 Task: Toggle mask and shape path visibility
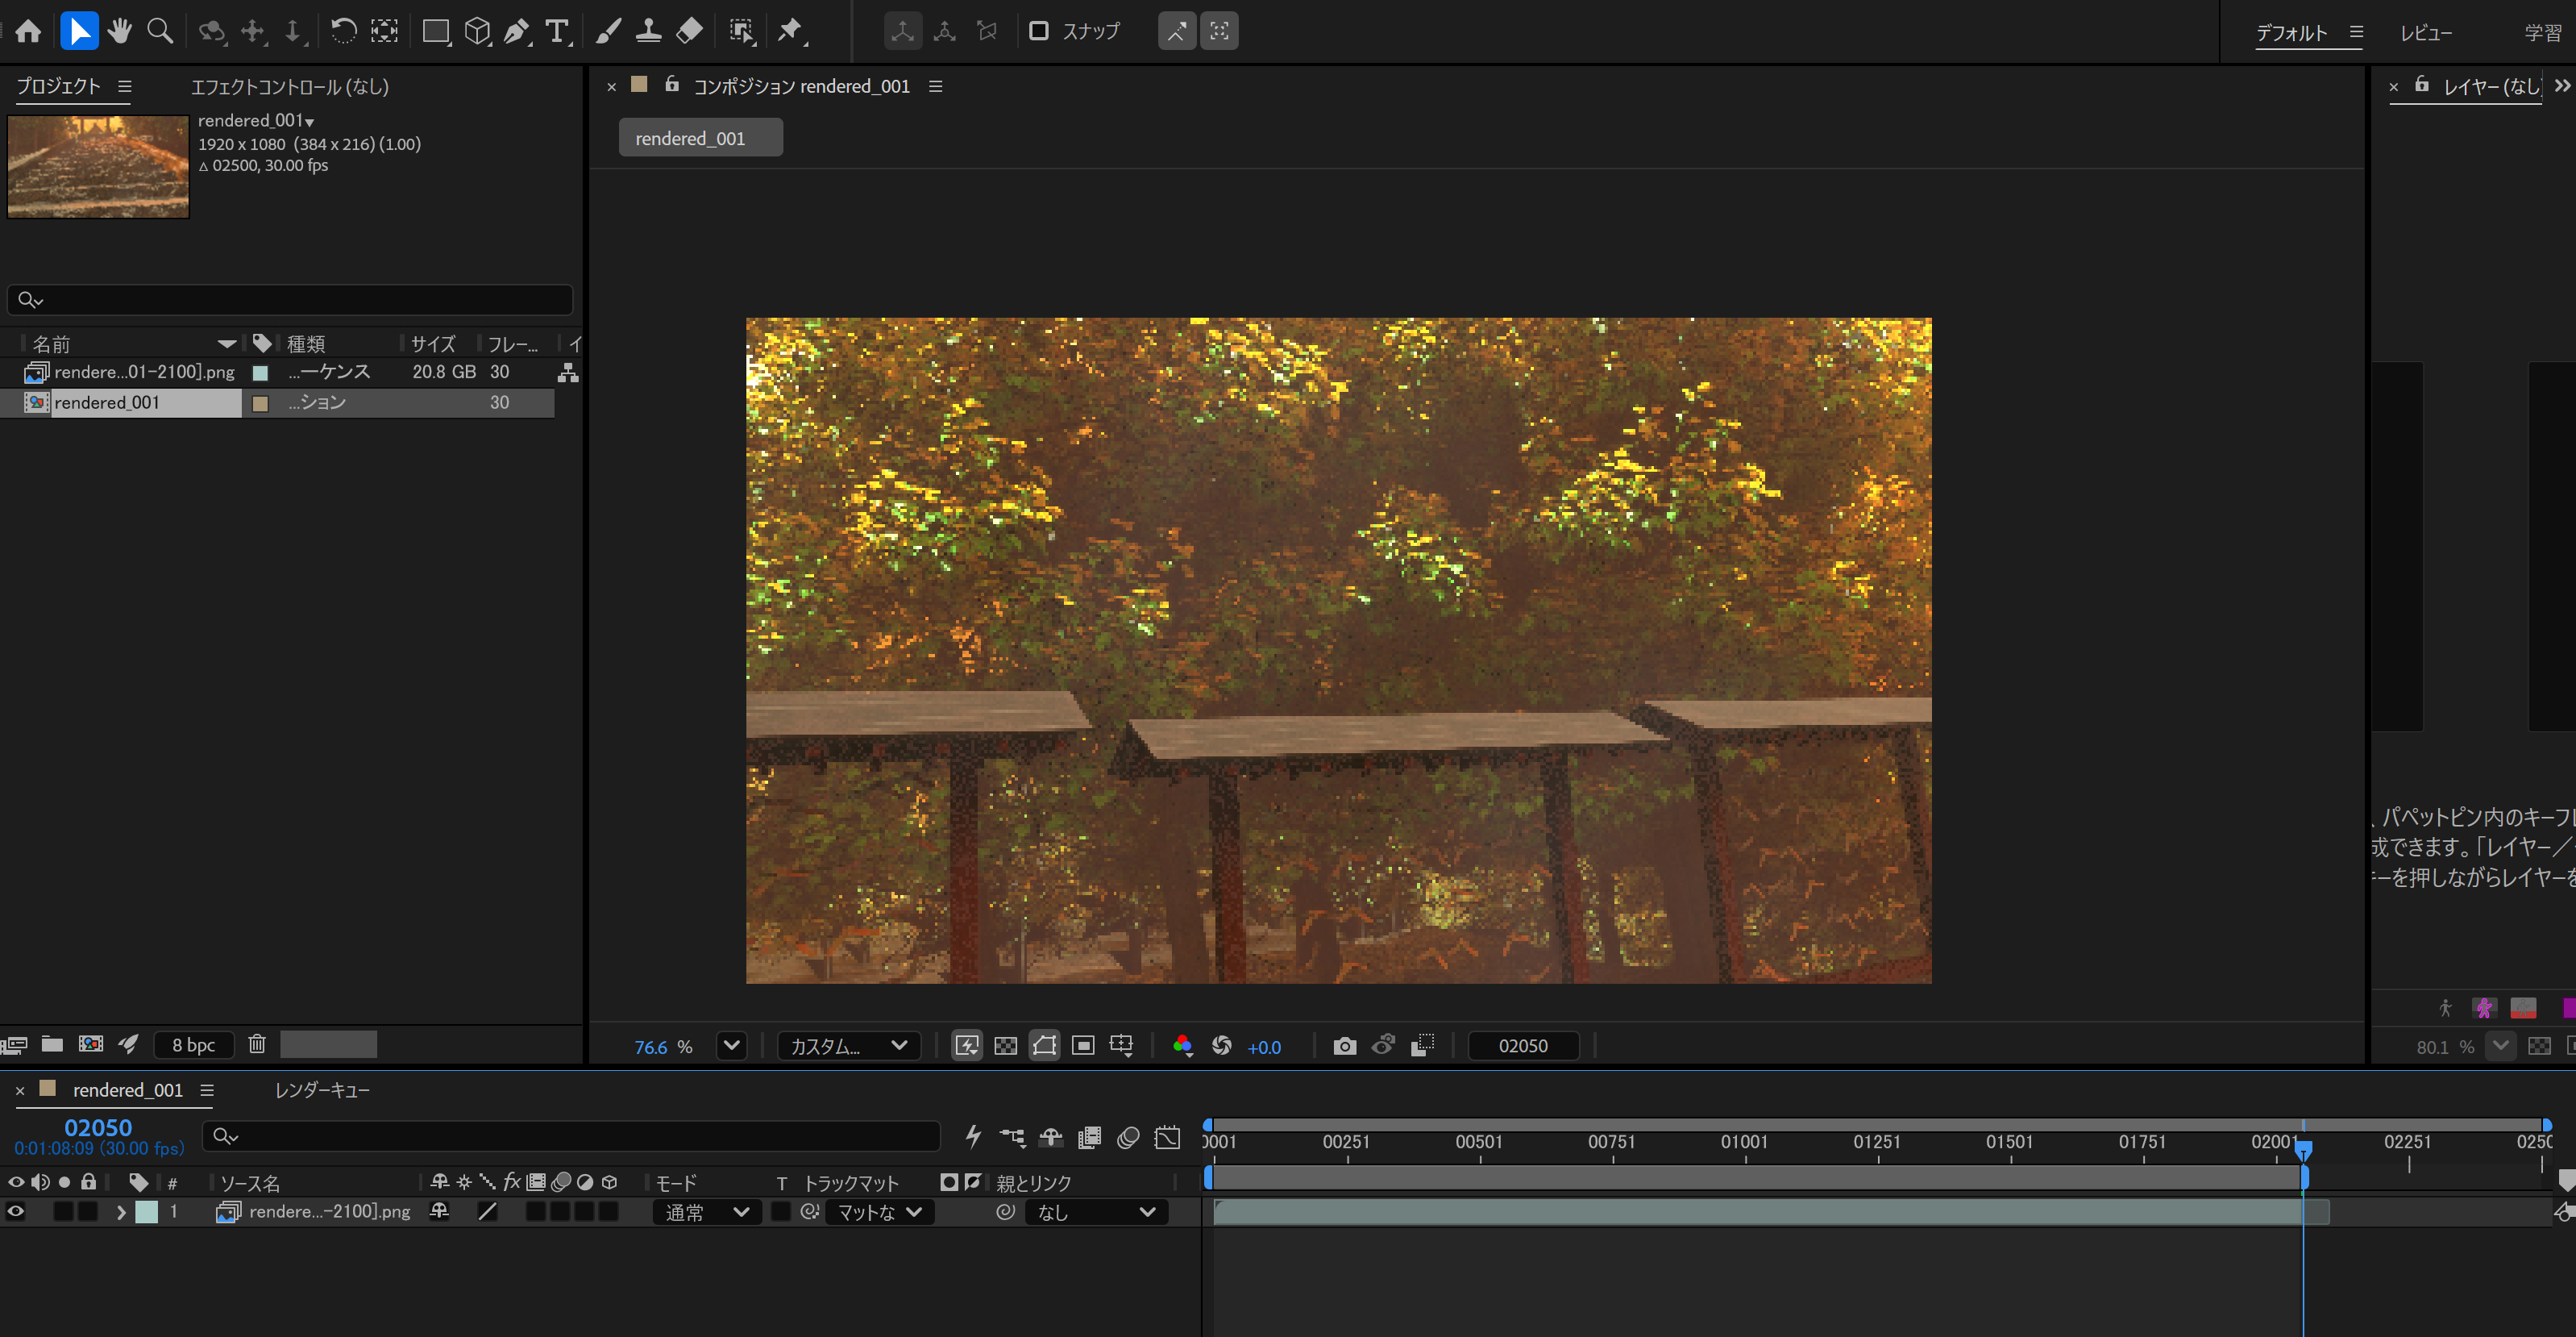(x=1045, y=1046)
